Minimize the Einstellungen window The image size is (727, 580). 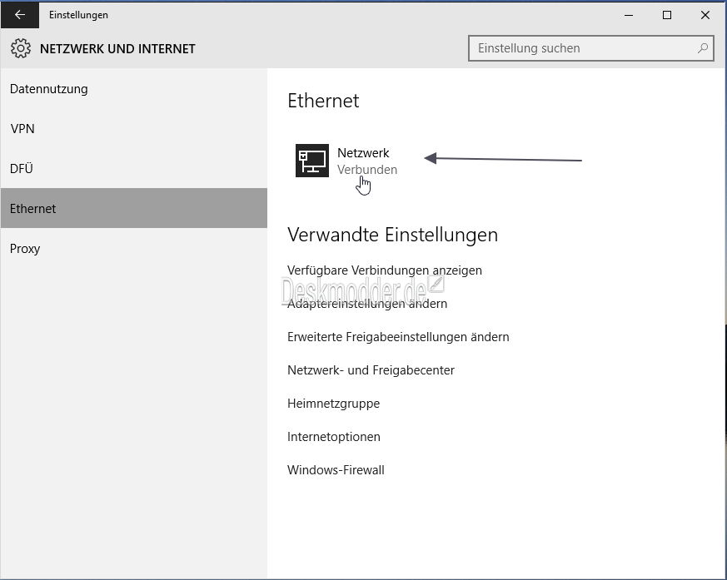tap(629, 15)
